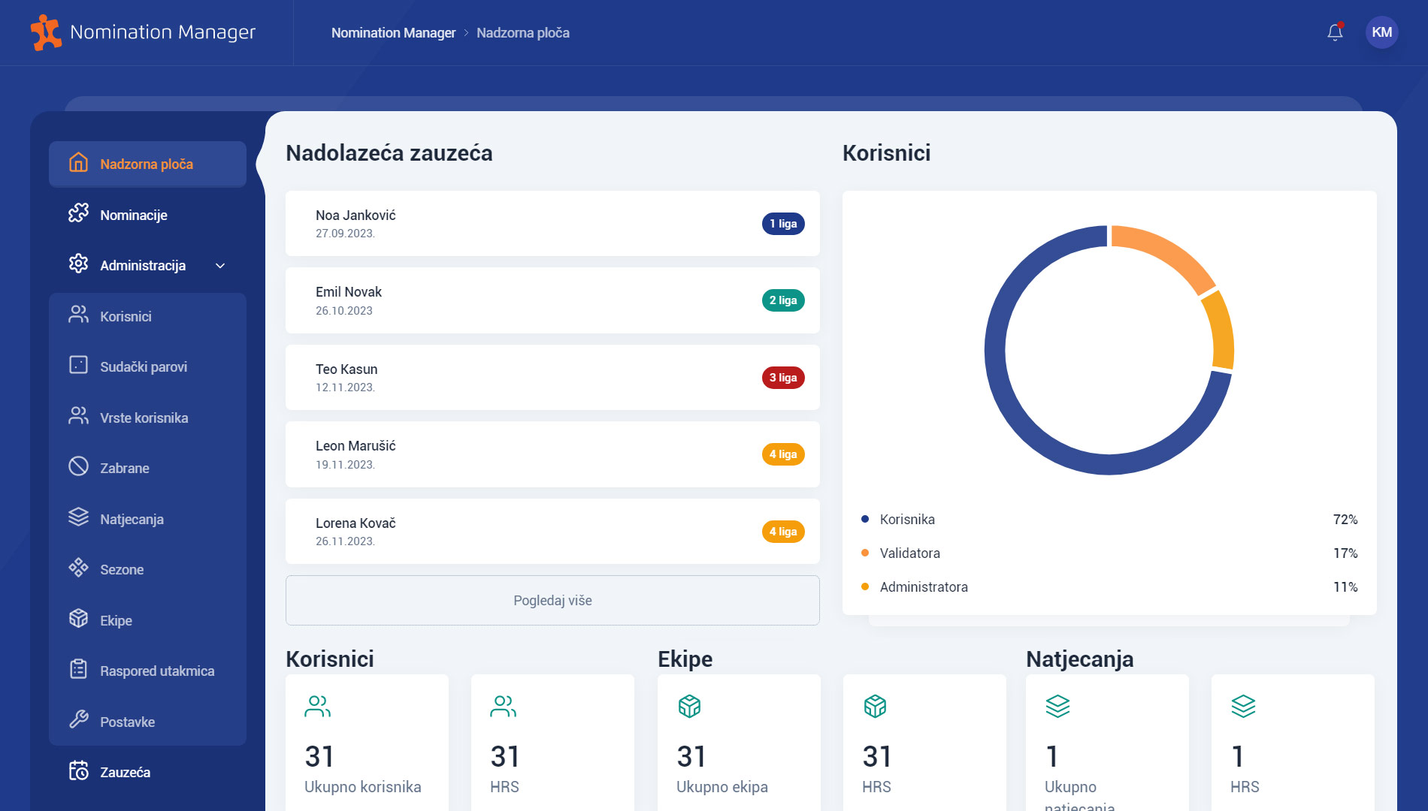
Task: Select the Korisnika legend entry
Action: pyautogui.click(x=907, y=520)
